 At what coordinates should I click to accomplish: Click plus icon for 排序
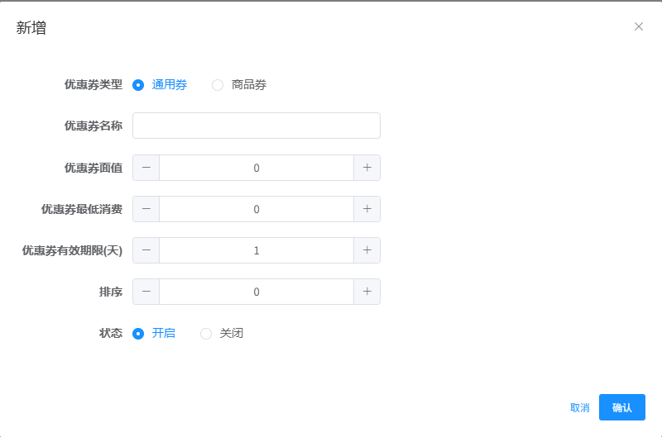click(367, 292)
